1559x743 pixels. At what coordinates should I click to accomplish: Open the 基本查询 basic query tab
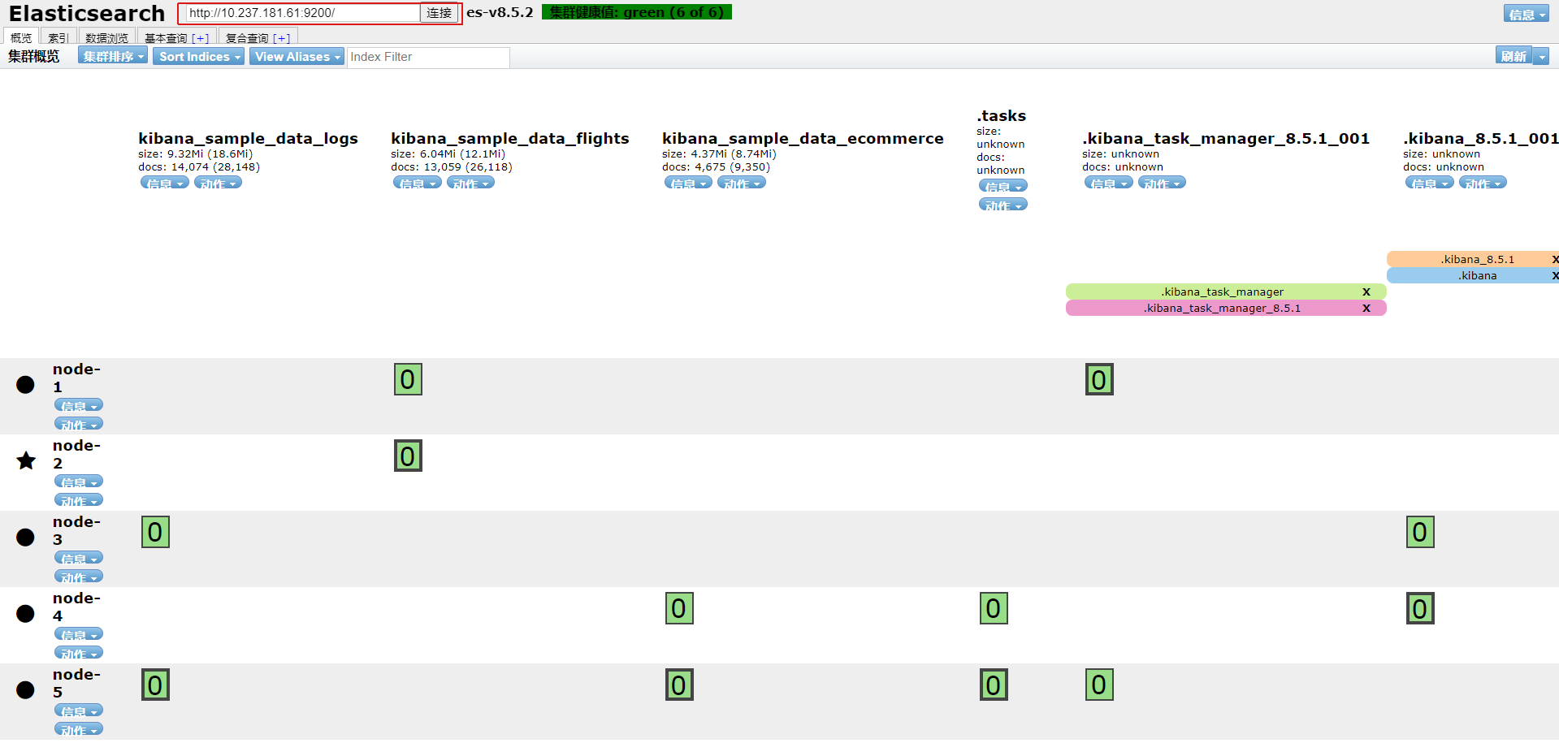coord(176,37)
